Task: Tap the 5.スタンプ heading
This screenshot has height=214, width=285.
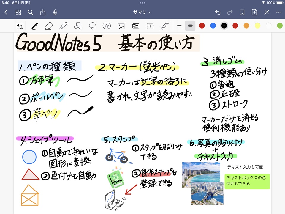Action: tap(119, 139)
